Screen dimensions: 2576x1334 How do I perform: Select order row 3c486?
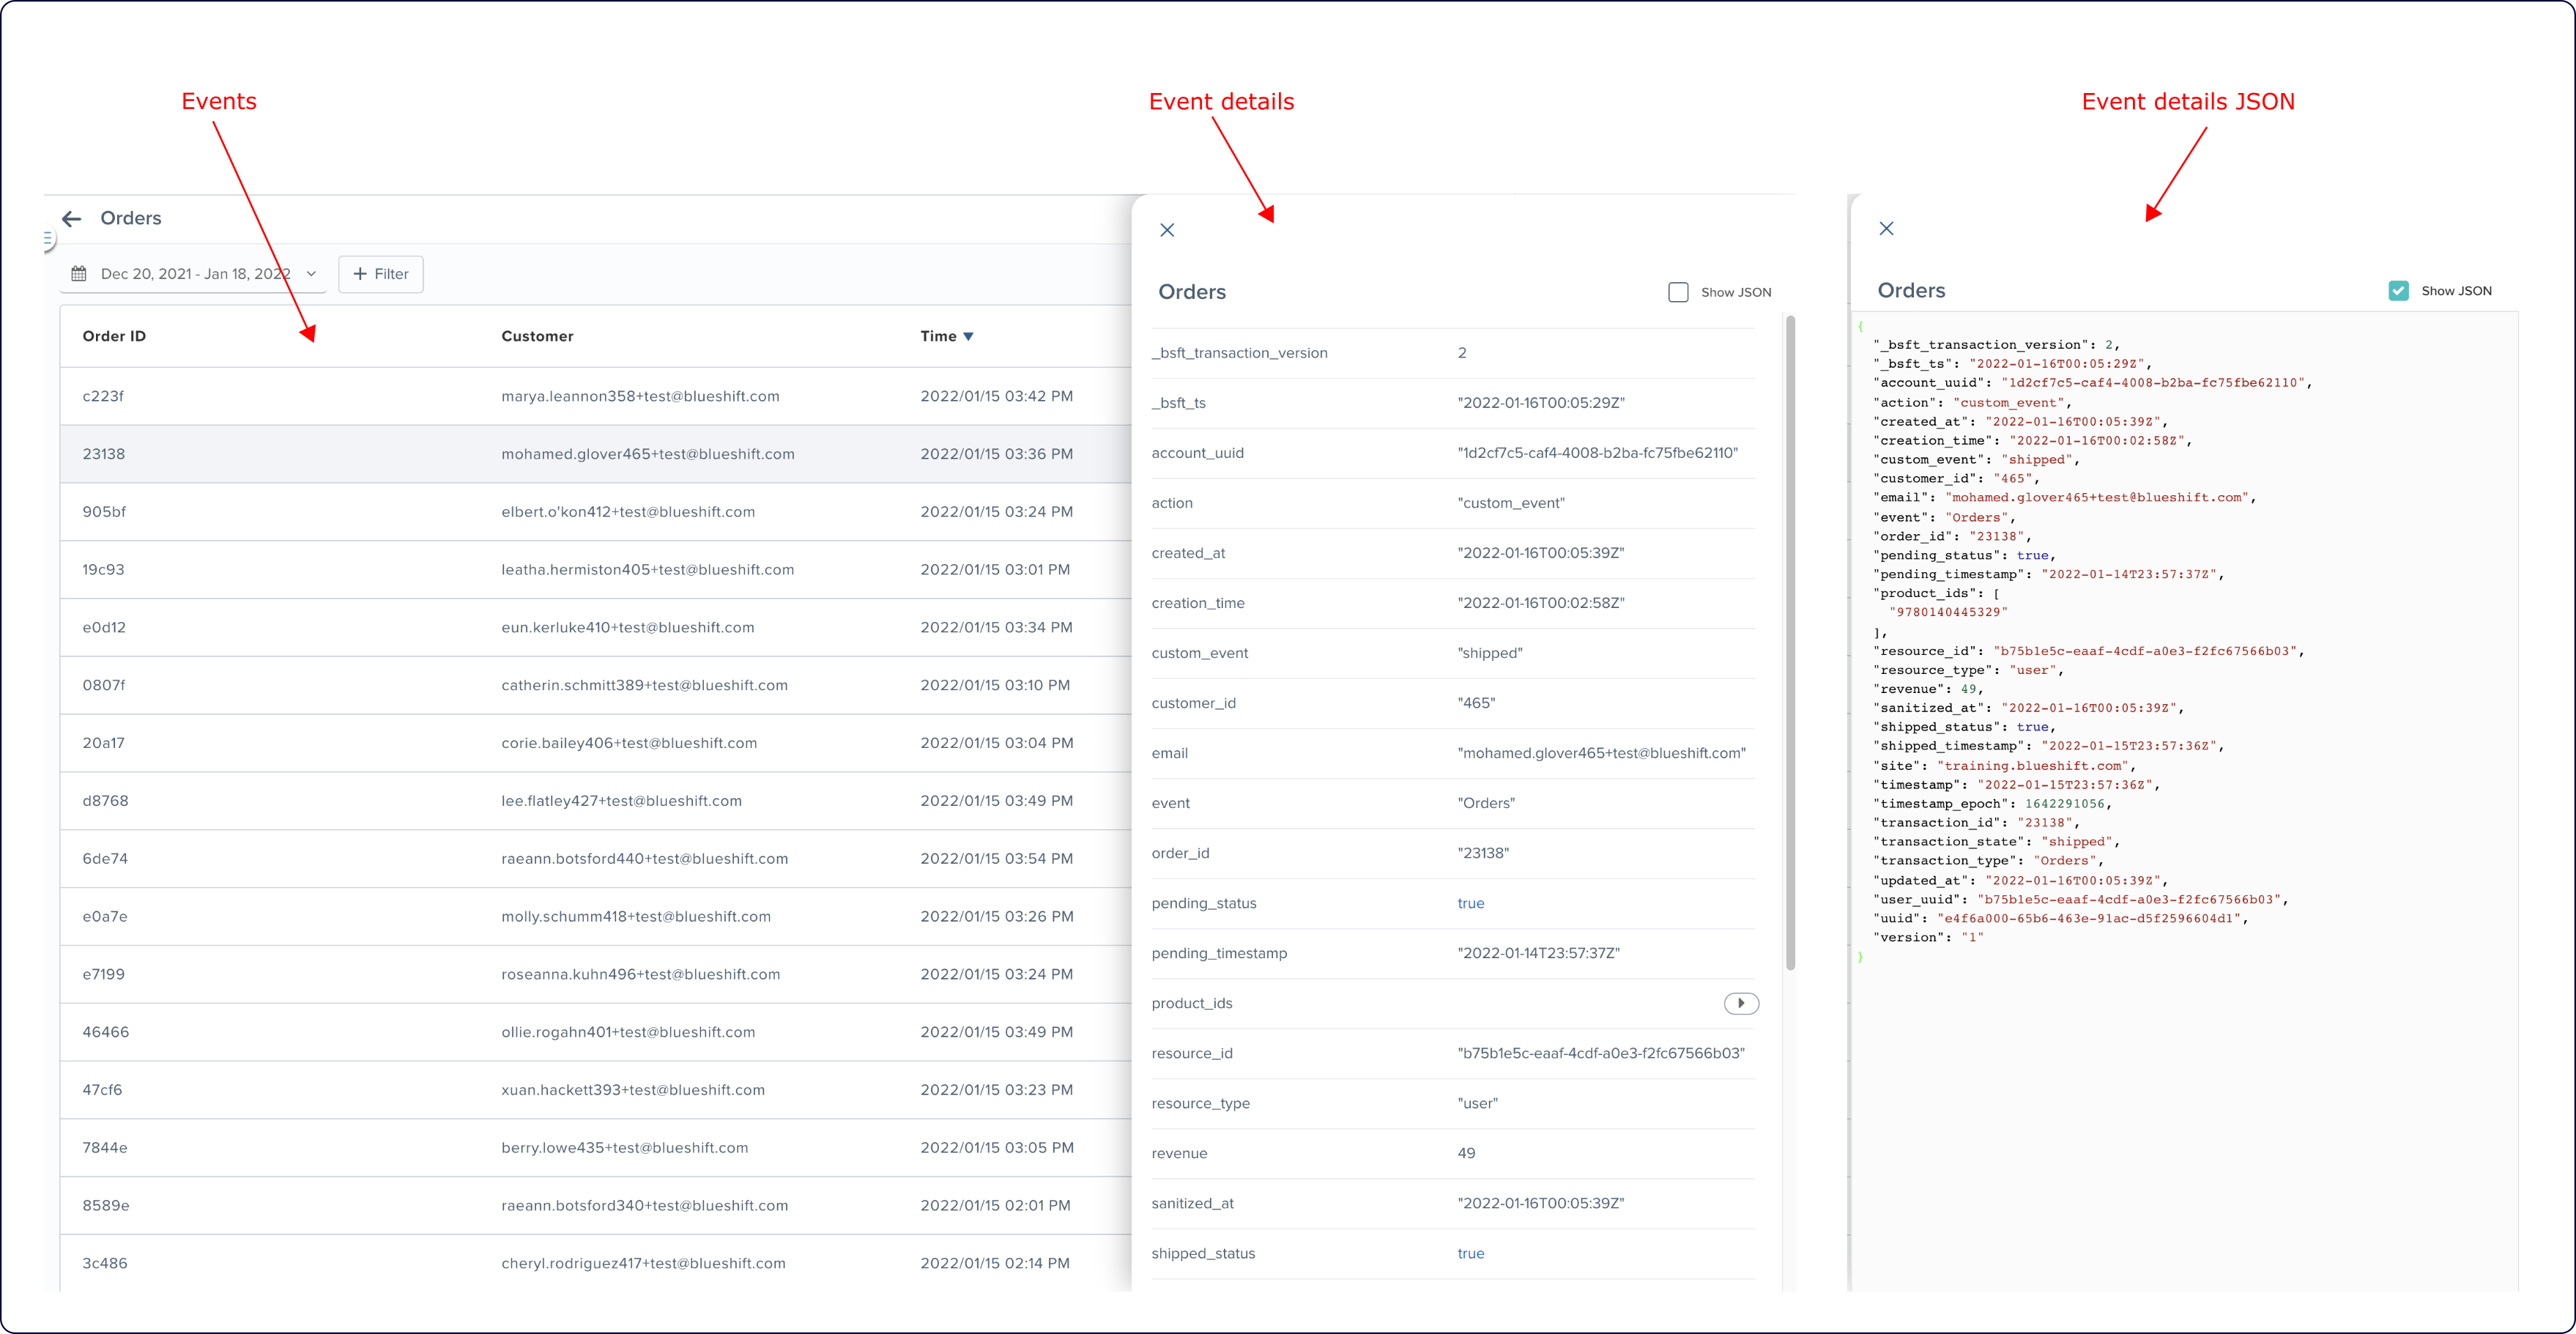click(x=595, y=1263)
